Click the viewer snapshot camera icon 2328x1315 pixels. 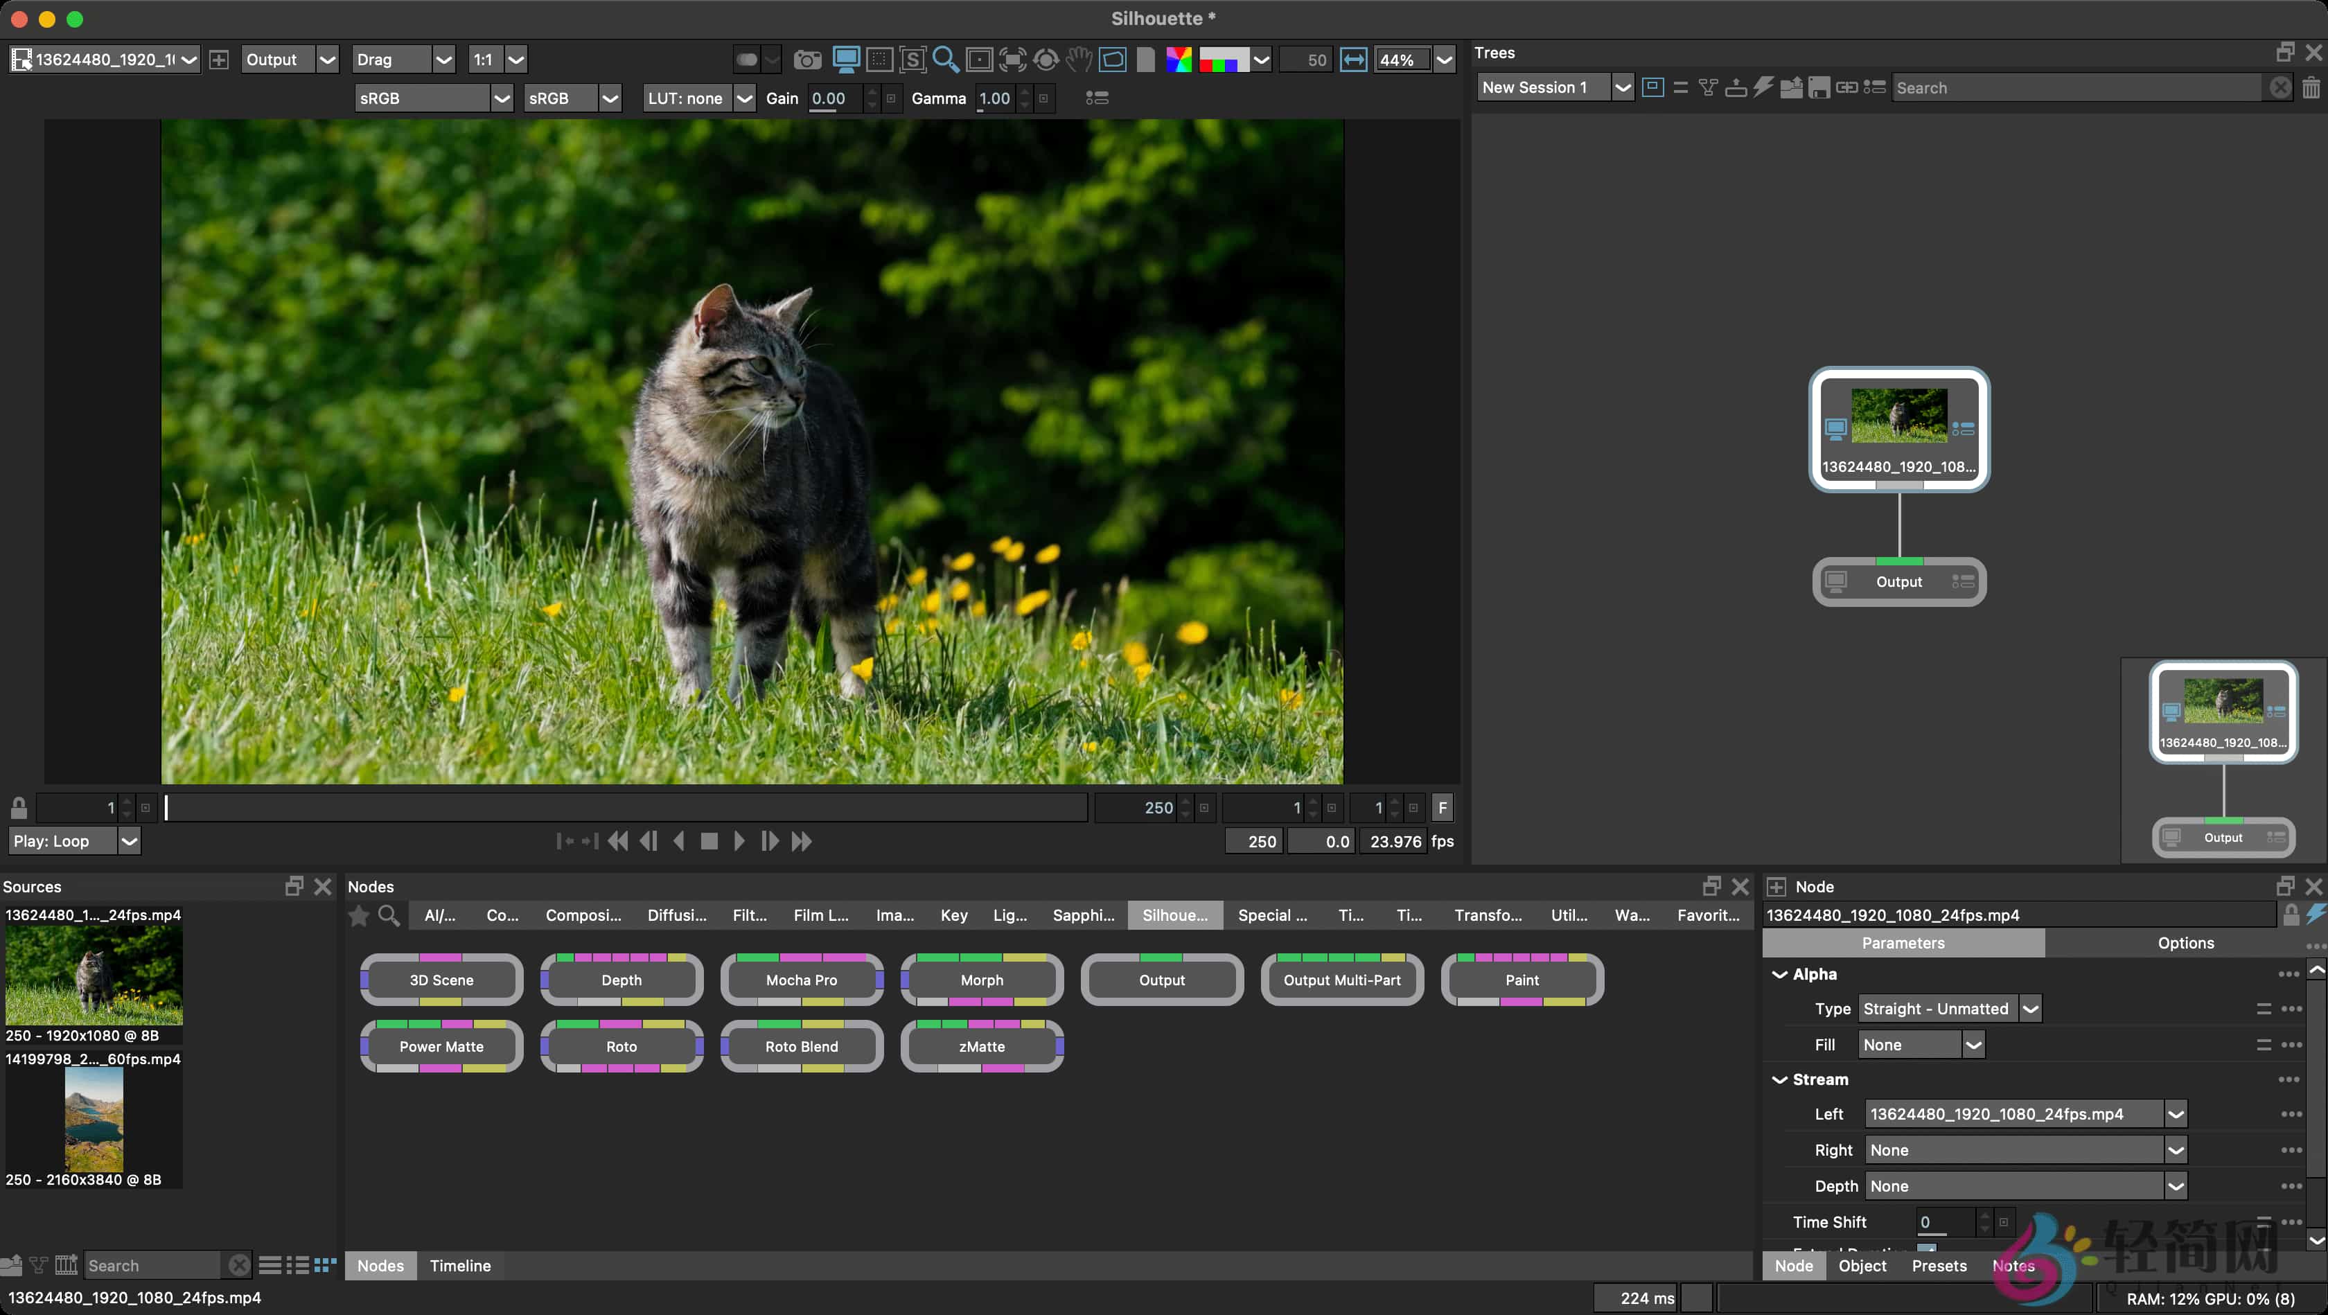click(807, 60)
